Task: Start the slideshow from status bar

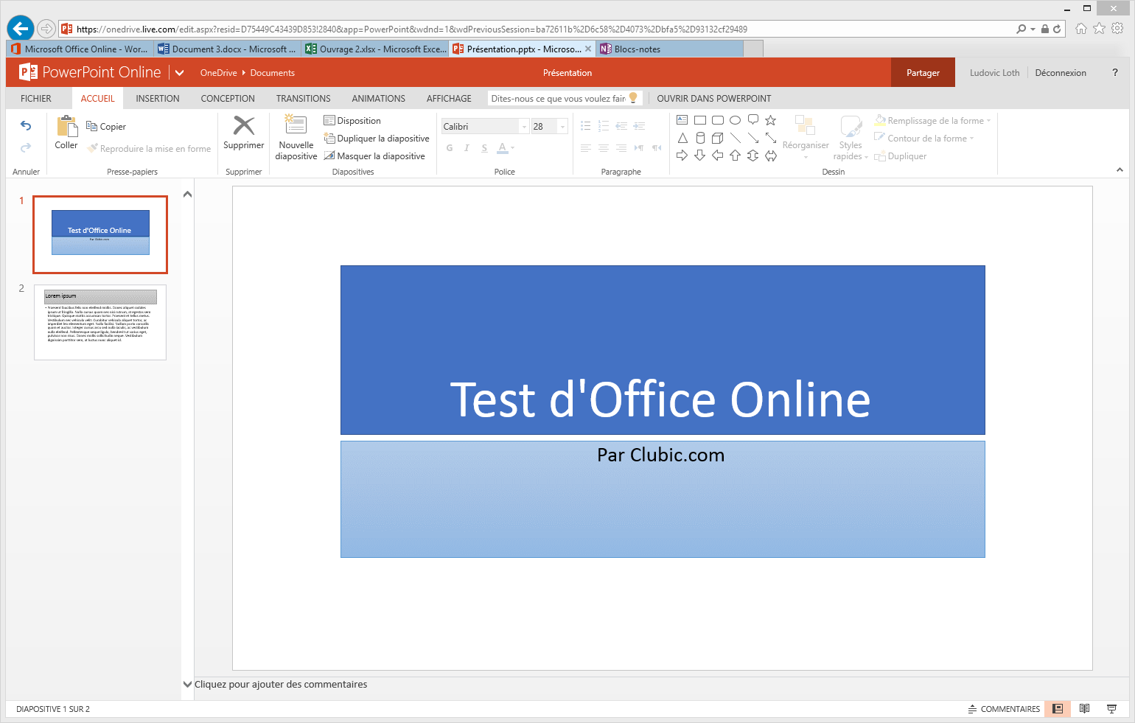Action: coord(1111,708)
